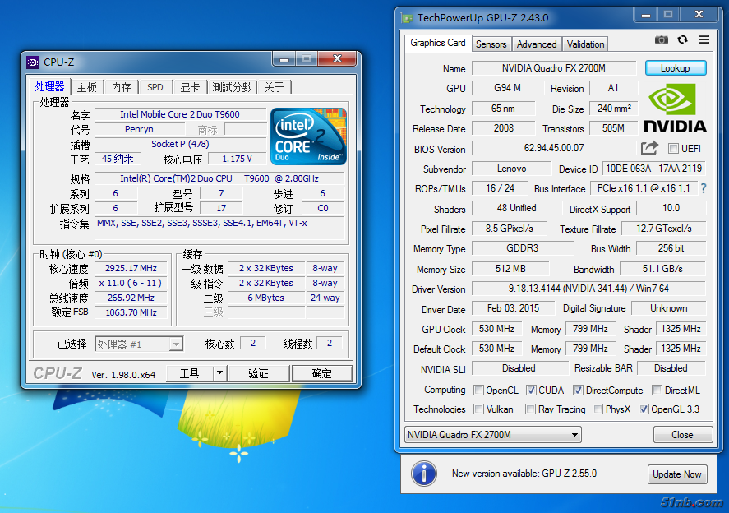Viewport: 729px width, 513px height.
Task: Open the 主板 tab in CPU-Z
Action: click(87, 87)
